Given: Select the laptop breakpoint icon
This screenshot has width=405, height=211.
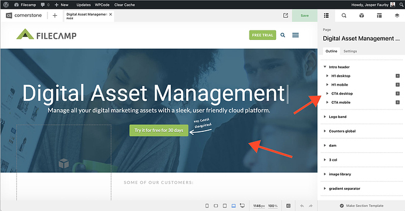Looking at the screenshot, I should pos(234,206).
